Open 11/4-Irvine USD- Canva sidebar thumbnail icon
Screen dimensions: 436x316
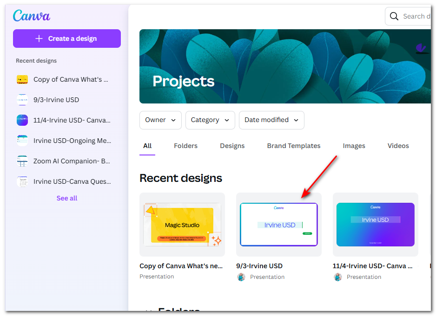[22, 120]
